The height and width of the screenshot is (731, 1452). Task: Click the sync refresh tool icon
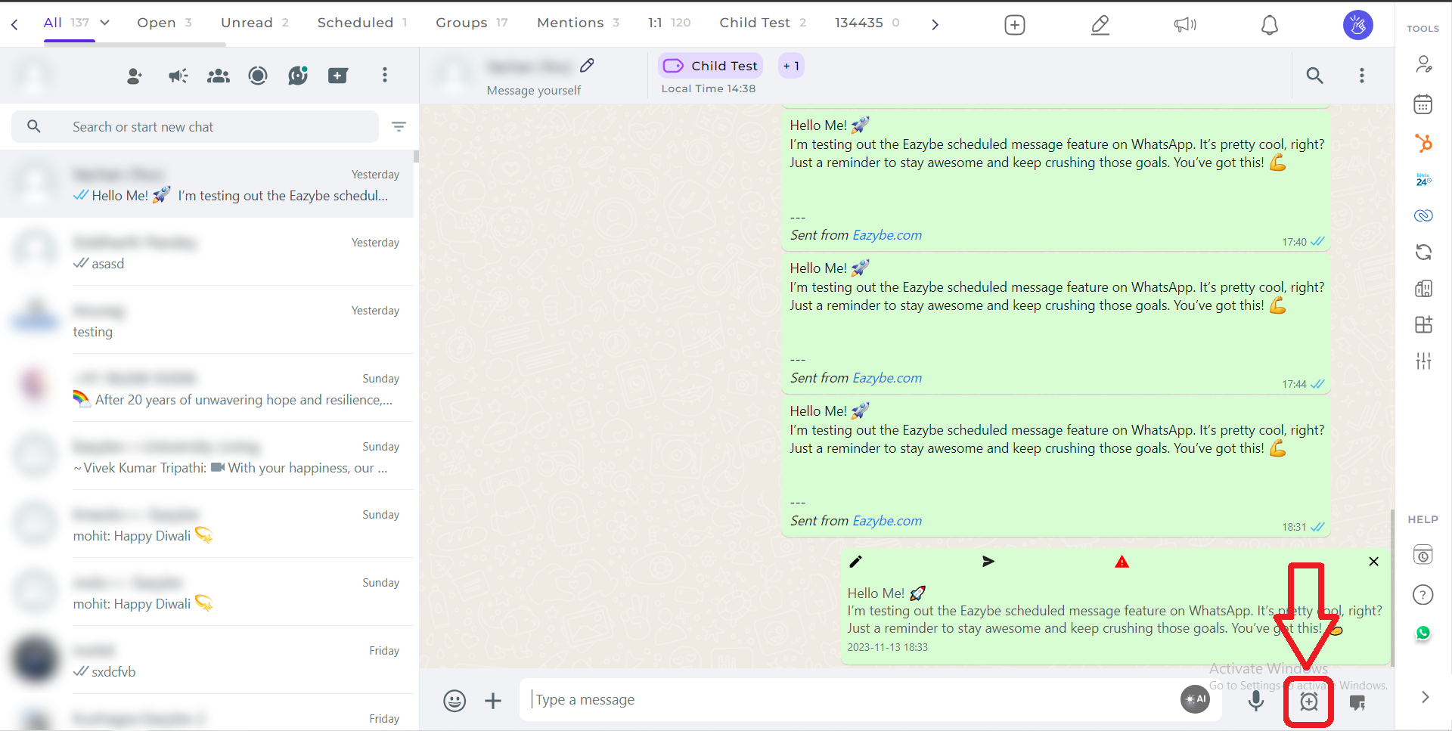click(x=1423, y=252)
